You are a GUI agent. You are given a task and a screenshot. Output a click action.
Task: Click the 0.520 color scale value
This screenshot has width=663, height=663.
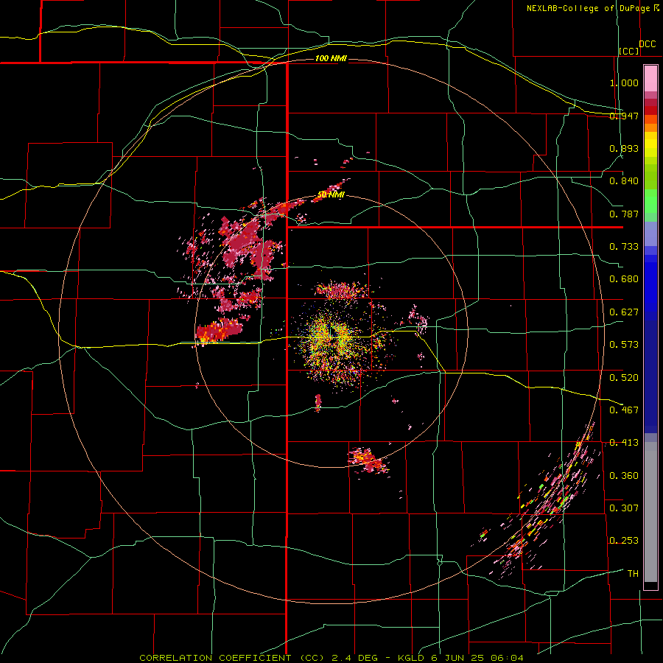624,377
